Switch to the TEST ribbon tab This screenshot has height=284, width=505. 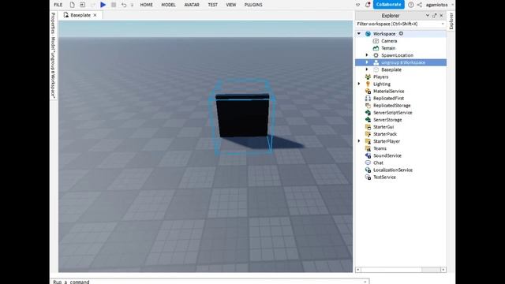213,5
